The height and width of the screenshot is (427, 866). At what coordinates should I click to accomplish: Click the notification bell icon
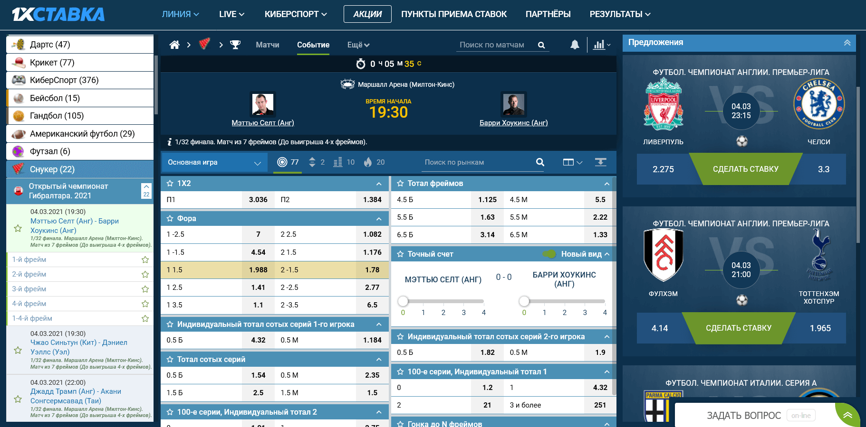pyautogui.click(x=575, y=45)
